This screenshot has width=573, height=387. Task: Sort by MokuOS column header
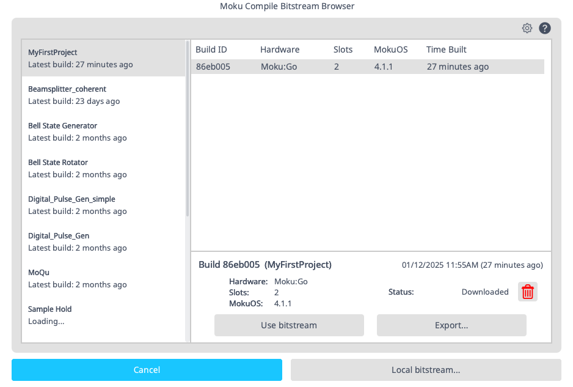[x=390, y=50]
